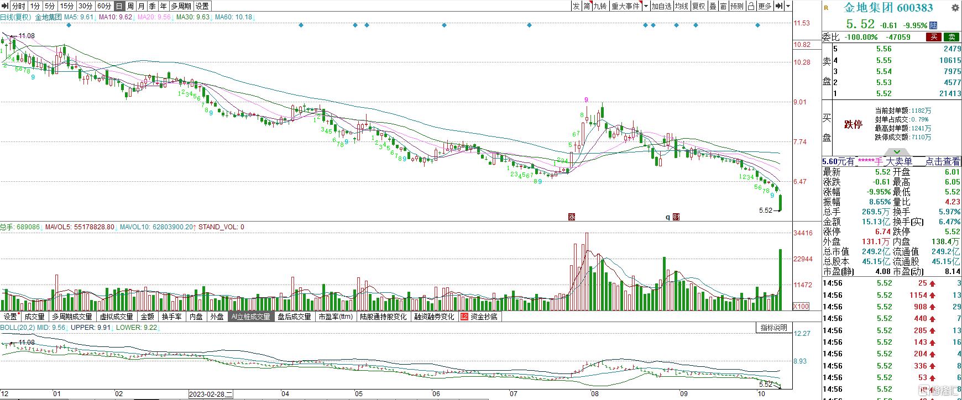Click the last blue diamond event marker

(x=757, y=25)
